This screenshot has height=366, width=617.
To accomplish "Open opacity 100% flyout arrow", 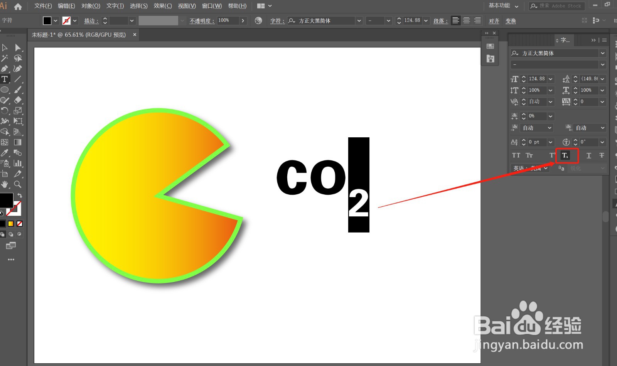I will pyautogui.click(x=243, y=20).
